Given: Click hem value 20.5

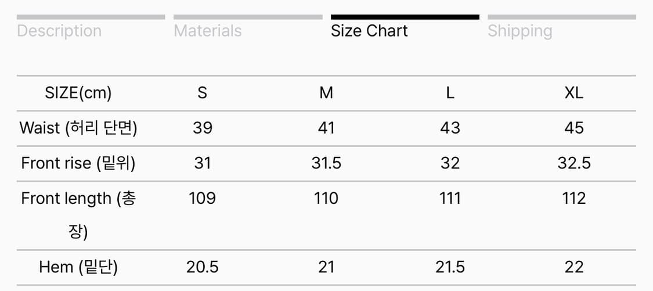Looking at the screenshot, I should (x=202, y=267).
